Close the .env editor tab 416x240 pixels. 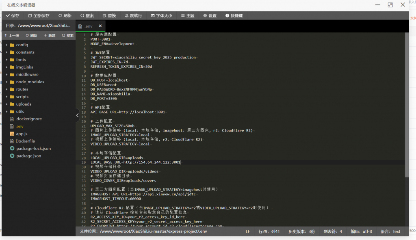click(x=100, y=26)
